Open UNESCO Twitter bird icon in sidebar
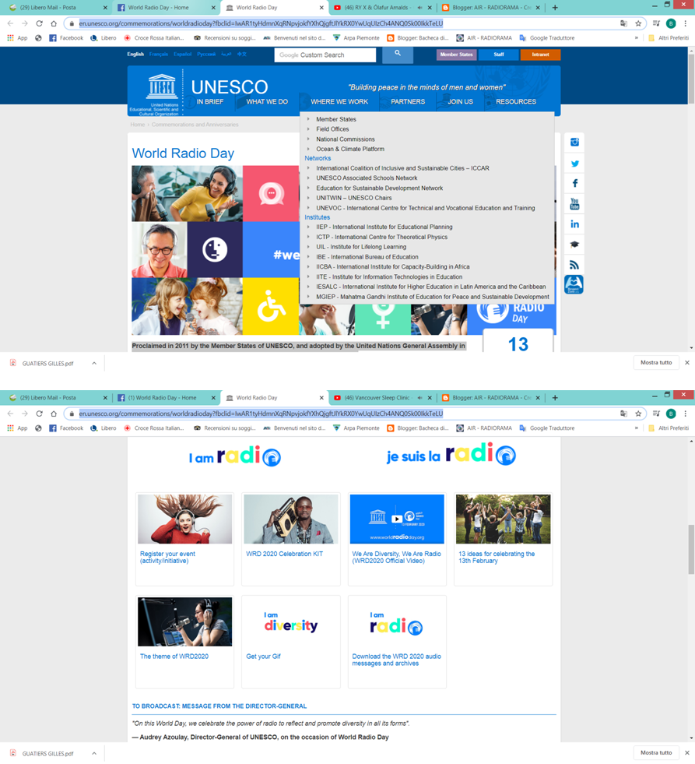The image size is (695, 764). pyautogui.click(x=574, y=164)
